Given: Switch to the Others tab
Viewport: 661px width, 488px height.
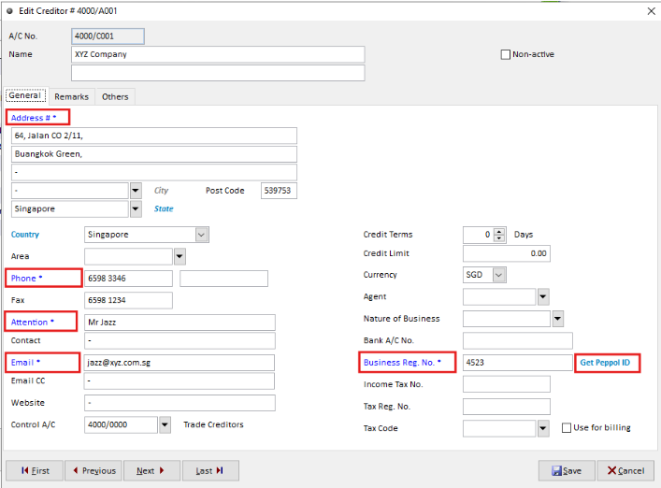Looking at the screenshot, I should 115,97.
